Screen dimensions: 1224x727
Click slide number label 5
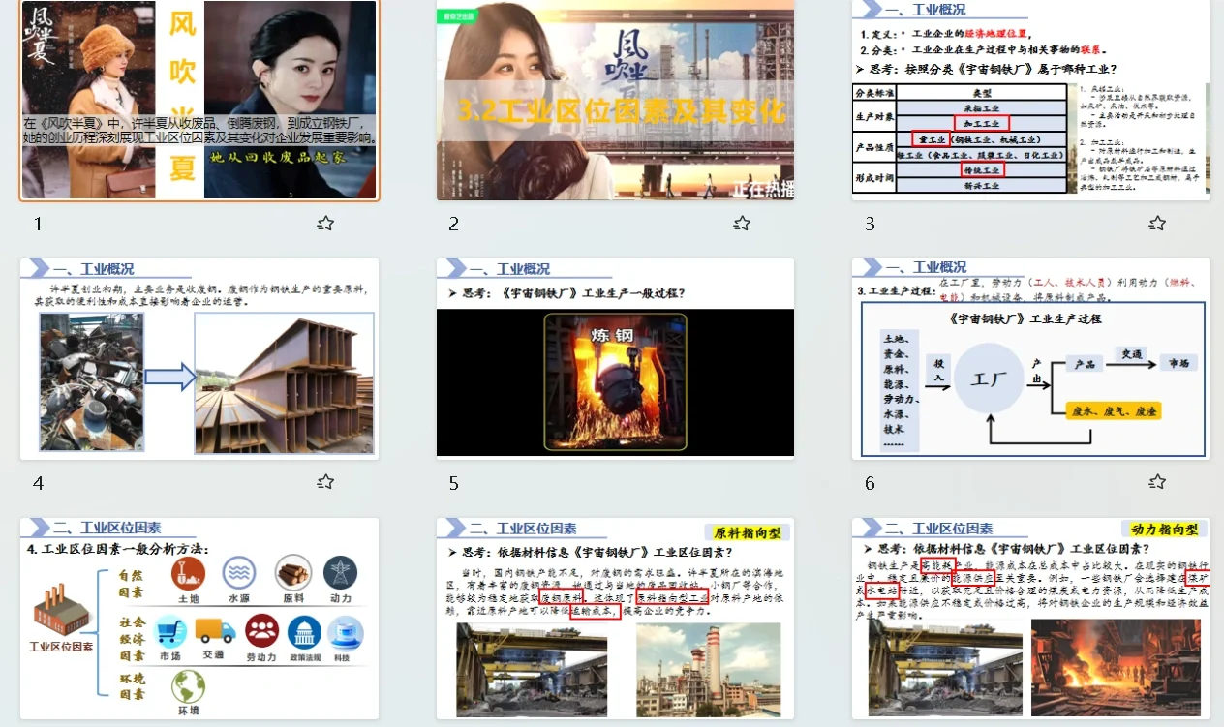click(x=453, y=483)
